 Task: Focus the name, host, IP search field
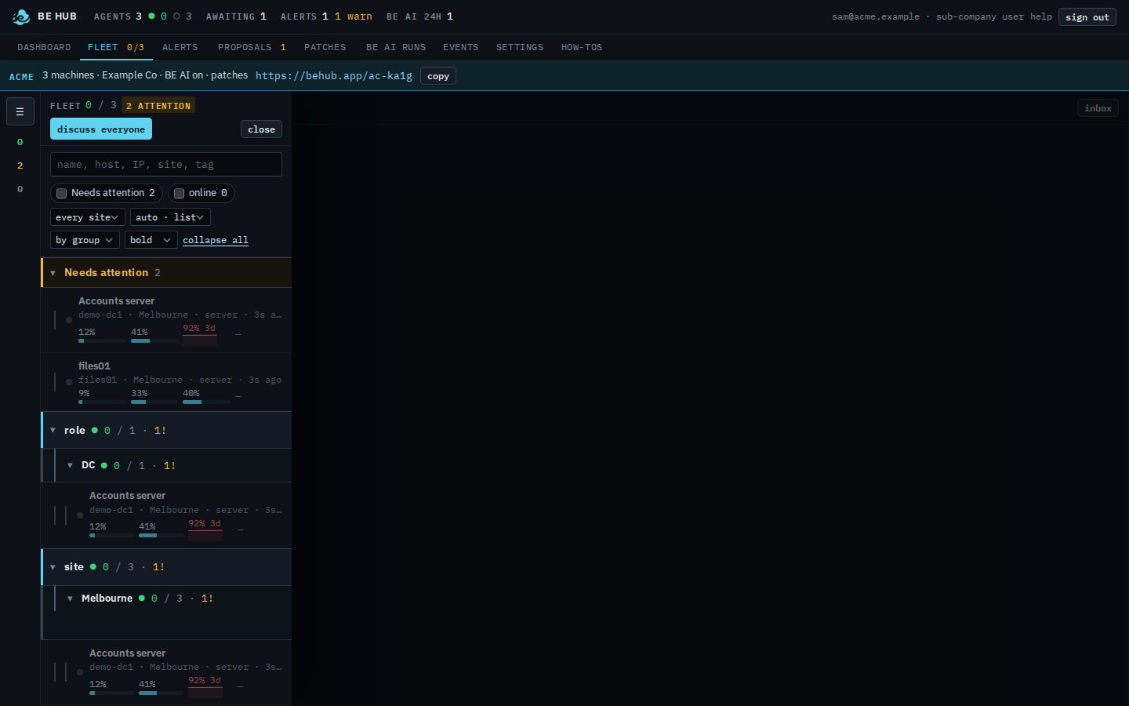[166, 165]
